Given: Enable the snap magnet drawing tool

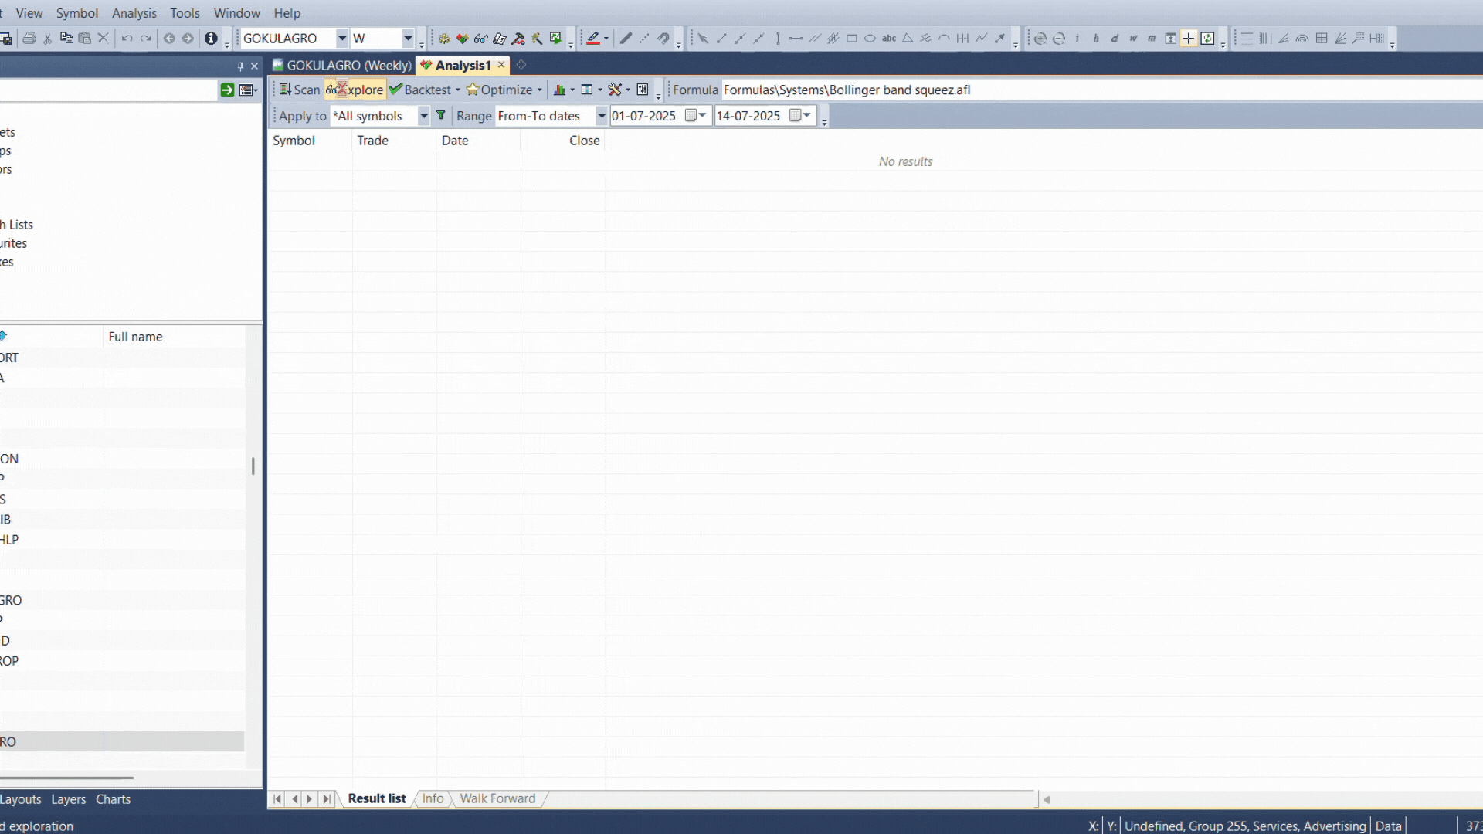Looking at the screenshot, I should [663, 38].
